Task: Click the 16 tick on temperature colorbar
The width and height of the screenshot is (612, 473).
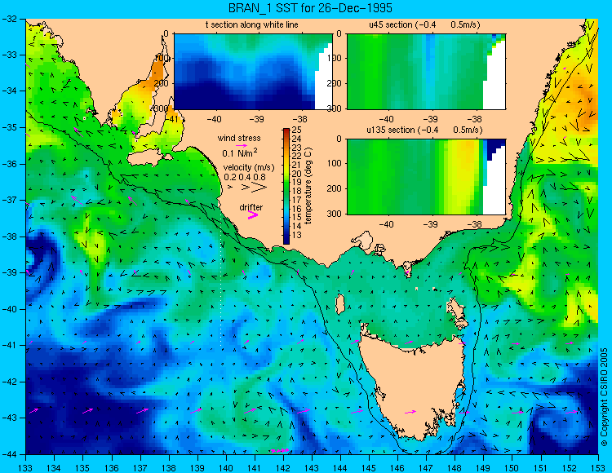Action: (x=296, y=209)
